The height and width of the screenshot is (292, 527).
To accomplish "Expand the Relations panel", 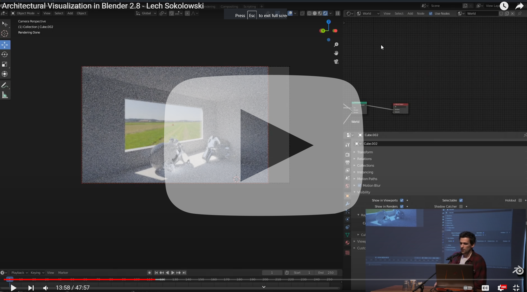I will pyautogui.click(x=364, y=159).
